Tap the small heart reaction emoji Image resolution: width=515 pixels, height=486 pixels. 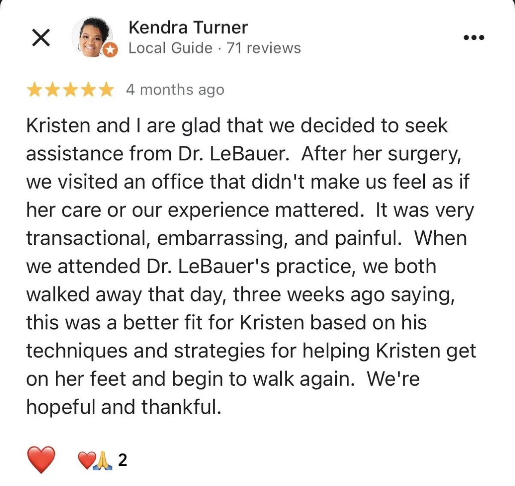[x=86, y=461]
